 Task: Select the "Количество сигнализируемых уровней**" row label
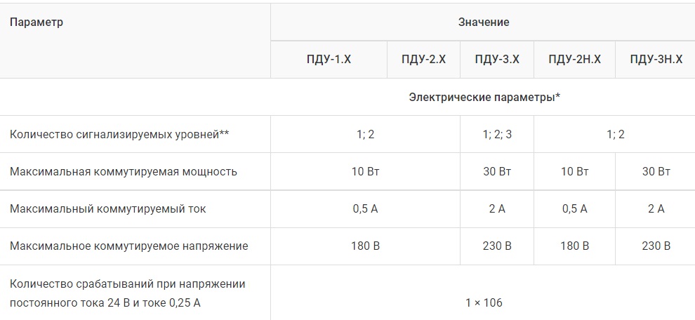[x=119, y=134]
